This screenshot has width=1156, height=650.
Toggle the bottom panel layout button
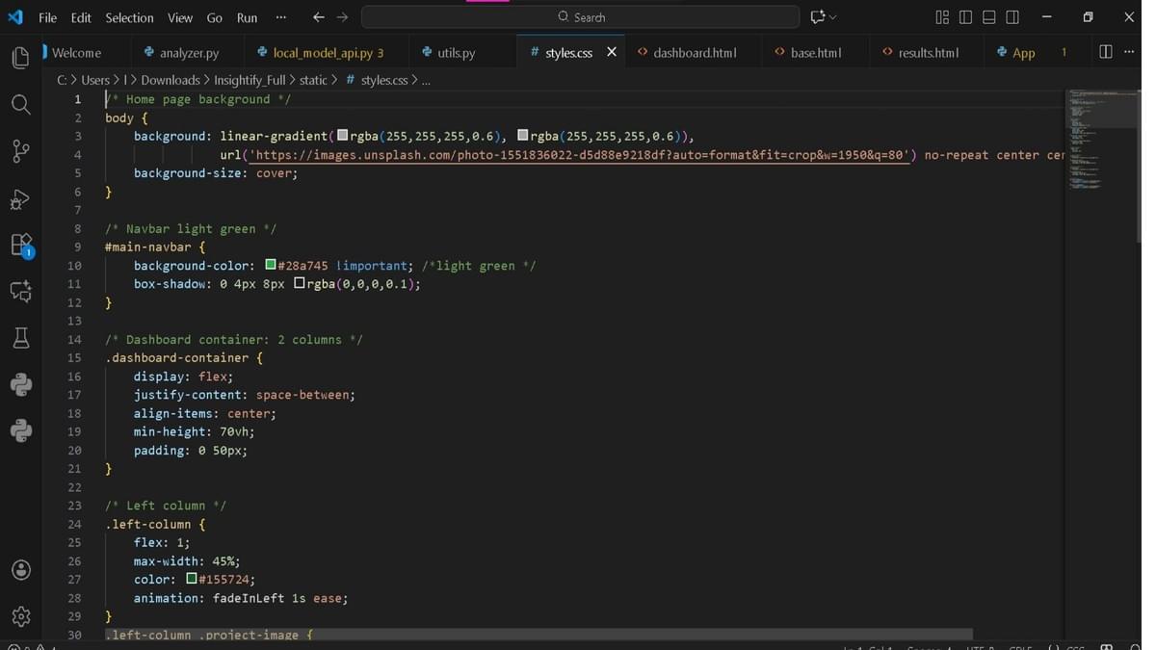click(988, 17)
